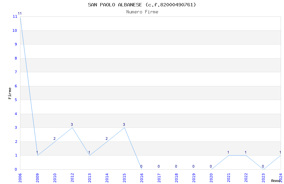Click the data value 0 above year 2019
This screenshot has width=284, height=184.
193,166
